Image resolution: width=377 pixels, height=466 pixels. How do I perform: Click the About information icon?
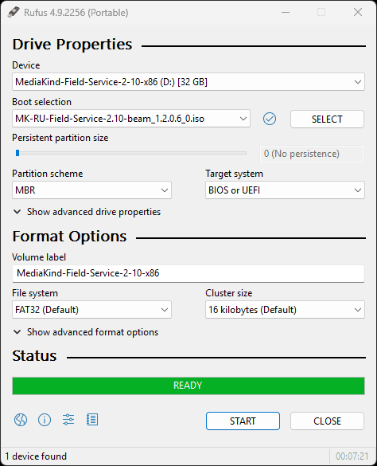tap(45, 420)
